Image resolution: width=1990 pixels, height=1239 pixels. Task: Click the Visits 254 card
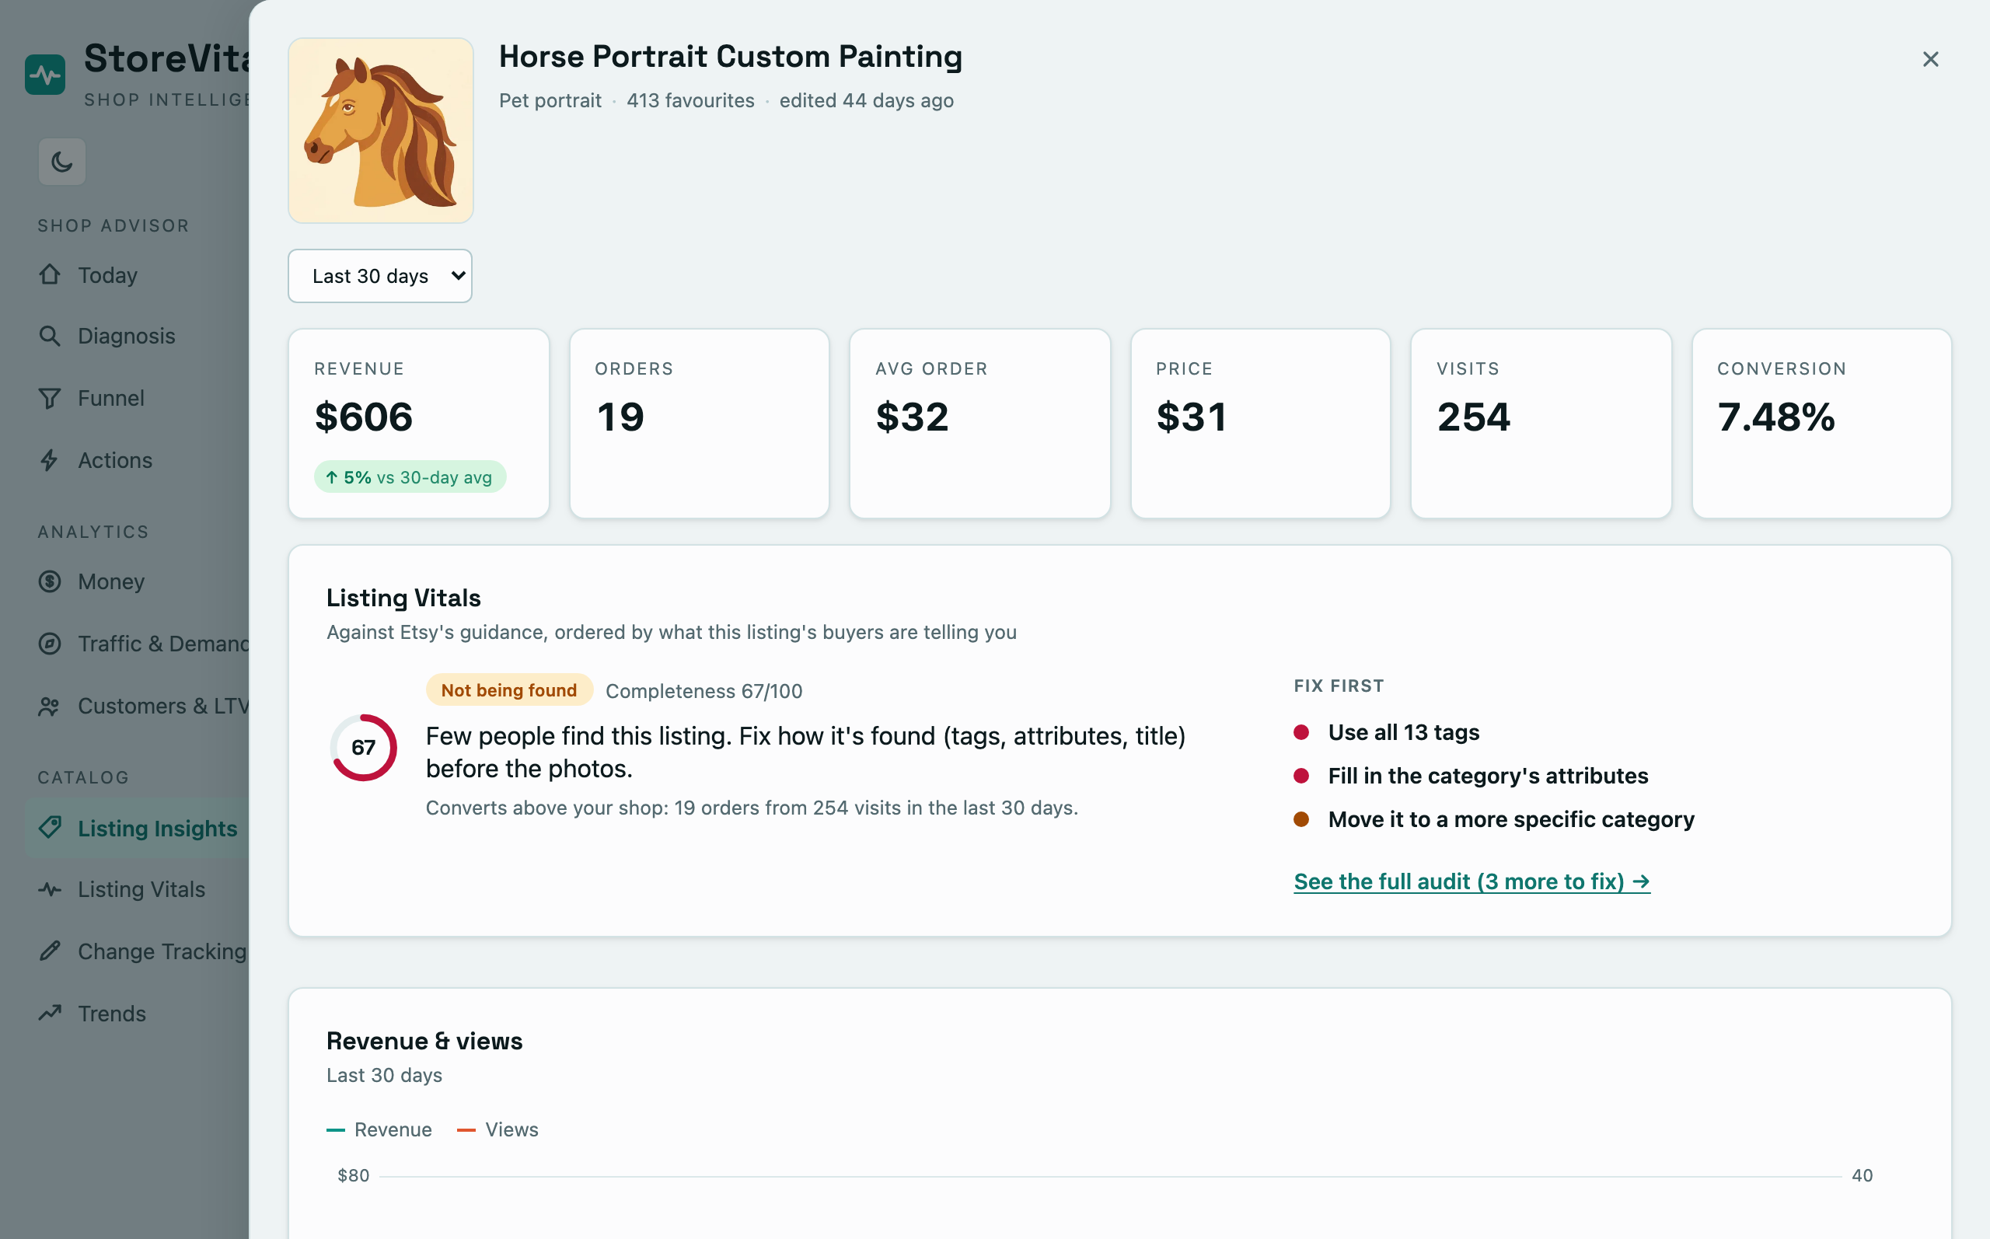pyautogui.click(x=1541, y=424)
